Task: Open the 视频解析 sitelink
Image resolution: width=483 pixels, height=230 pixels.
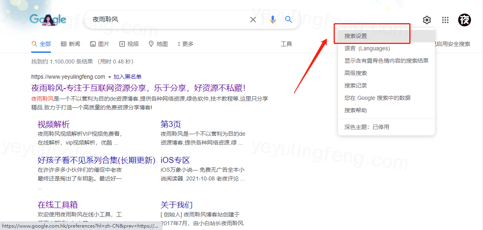Action: (54, 124)
